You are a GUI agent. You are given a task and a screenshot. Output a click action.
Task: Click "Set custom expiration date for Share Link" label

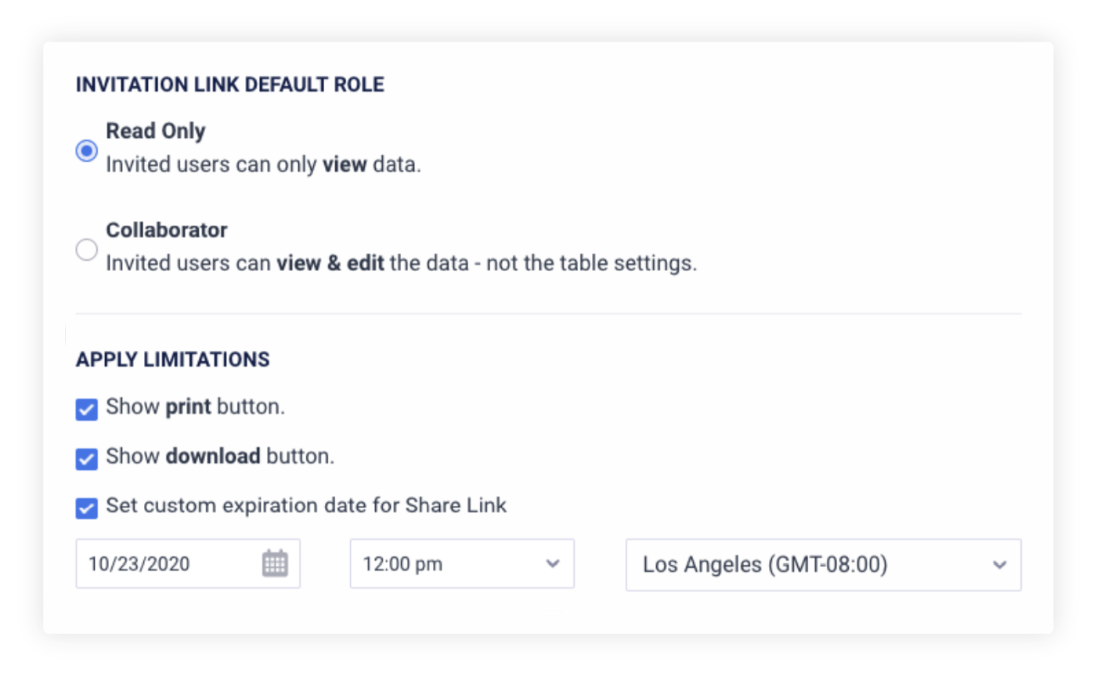[306, 506]
